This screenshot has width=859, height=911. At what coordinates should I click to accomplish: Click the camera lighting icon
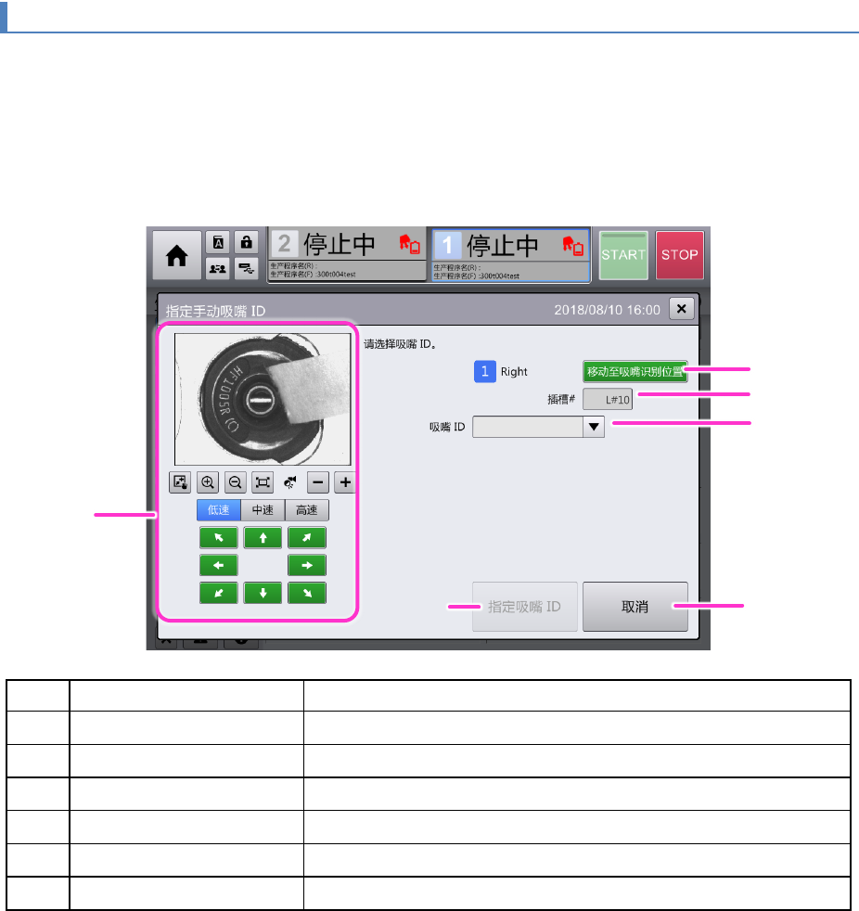(x=289, y=482)
